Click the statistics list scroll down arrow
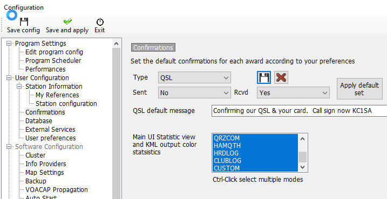This screenshot has height=199, width=387. [303, 167]
